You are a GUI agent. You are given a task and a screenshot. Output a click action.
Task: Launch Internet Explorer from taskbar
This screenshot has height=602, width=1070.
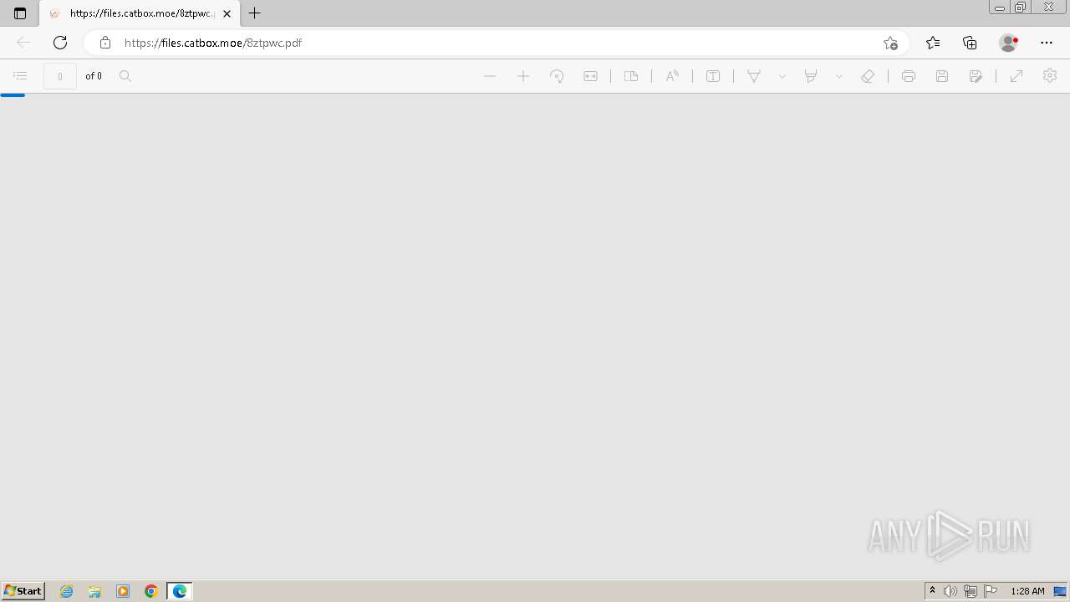click(x=67, y=591)
